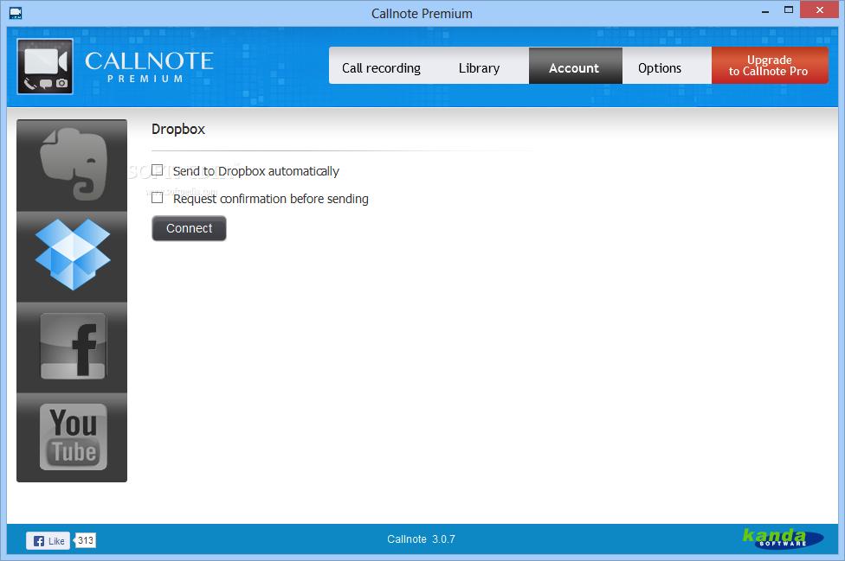Click the Connect button

tap(189, 228)
